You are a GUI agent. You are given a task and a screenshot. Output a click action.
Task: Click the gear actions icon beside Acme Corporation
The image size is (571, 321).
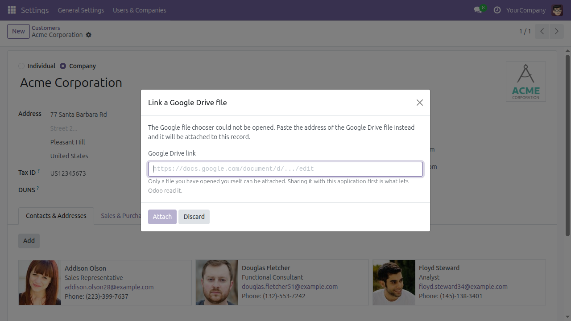pyautogui.click(x=88, y=35)
